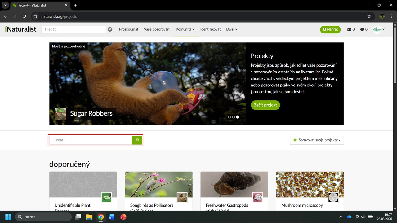Reload the page in browser
Viewport: 397px width, 223px height.
(x=24, y=16)
